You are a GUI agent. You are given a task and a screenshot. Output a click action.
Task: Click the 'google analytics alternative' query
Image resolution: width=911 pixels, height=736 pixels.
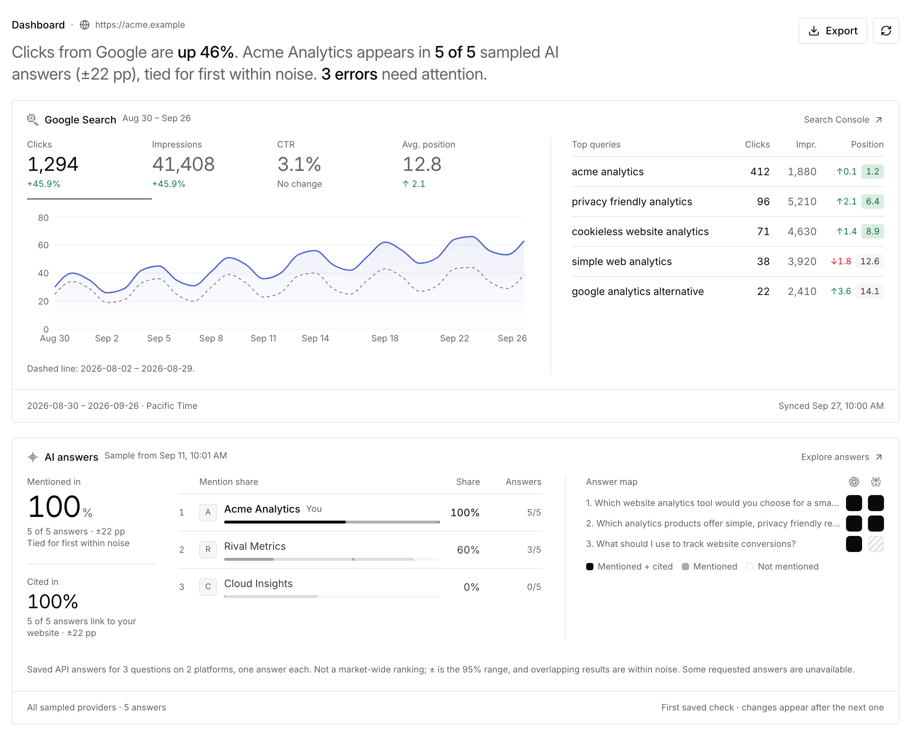[x=638, y=291]
